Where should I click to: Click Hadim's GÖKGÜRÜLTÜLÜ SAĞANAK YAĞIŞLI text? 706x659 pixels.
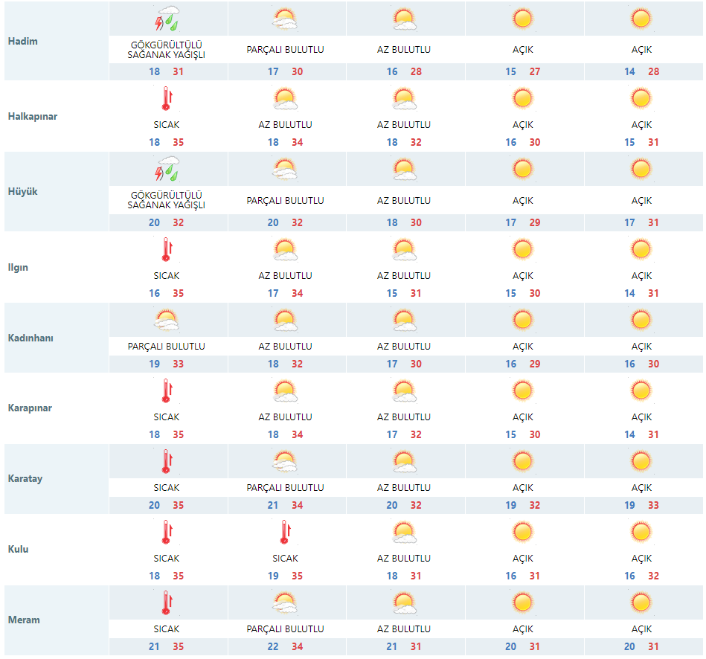[166, 51]
